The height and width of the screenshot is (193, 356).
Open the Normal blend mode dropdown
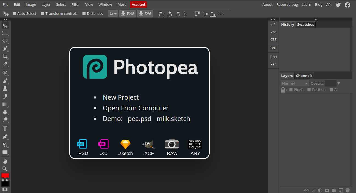(x=295, y=83)
